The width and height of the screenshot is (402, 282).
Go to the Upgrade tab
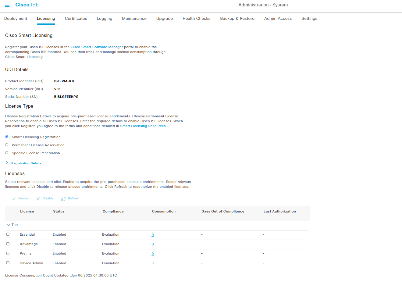coord(165,19)
